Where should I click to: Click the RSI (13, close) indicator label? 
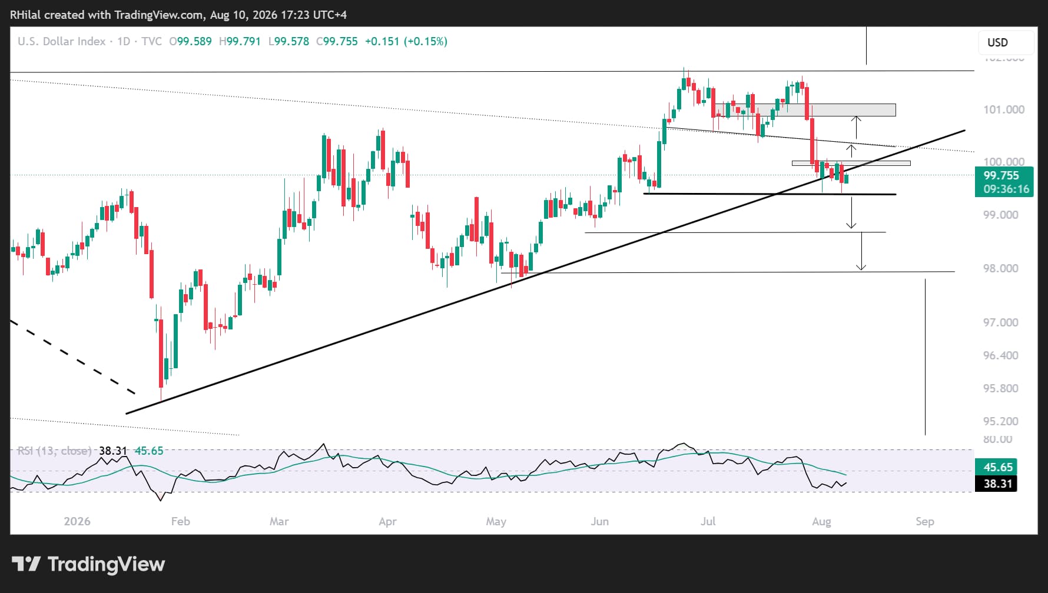[54, 451]
